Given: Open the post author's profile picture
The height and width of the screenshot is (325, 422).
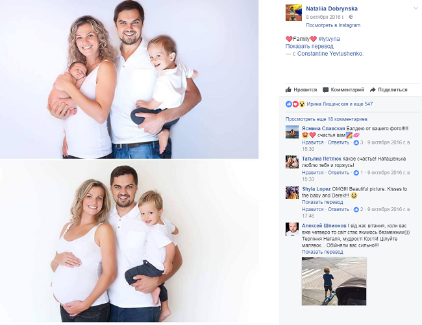Looking at the screenshot, I should pyautogui.click(x=293, y=12).
